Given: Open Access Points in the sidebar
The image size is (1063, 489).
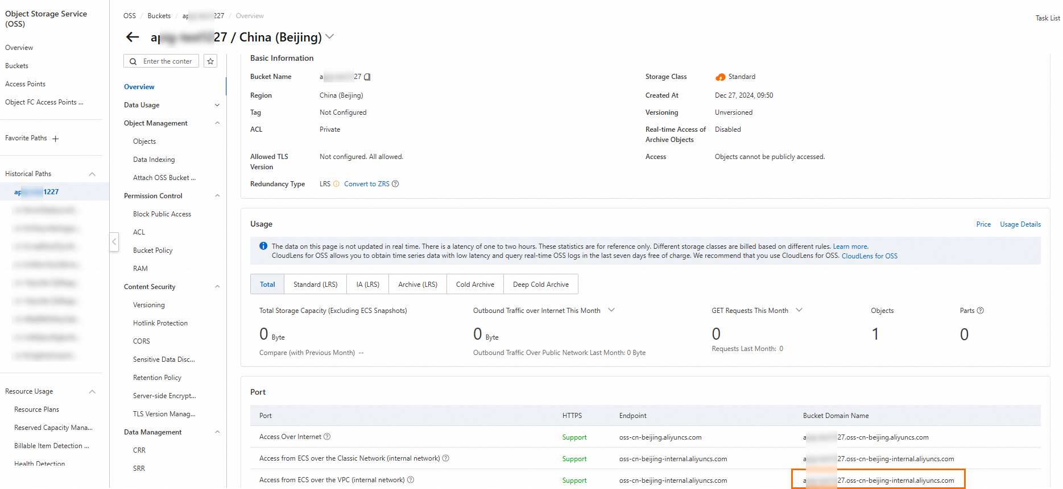Looking at the screenshot, I should click(25, 84).
